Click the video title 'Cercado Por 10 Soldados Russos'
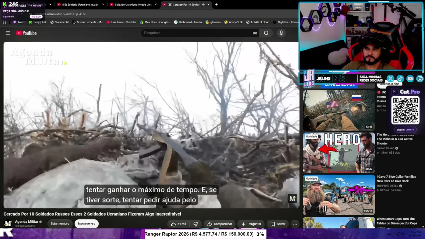The width and height of the screenshot is (425, 239). [92, 214]
